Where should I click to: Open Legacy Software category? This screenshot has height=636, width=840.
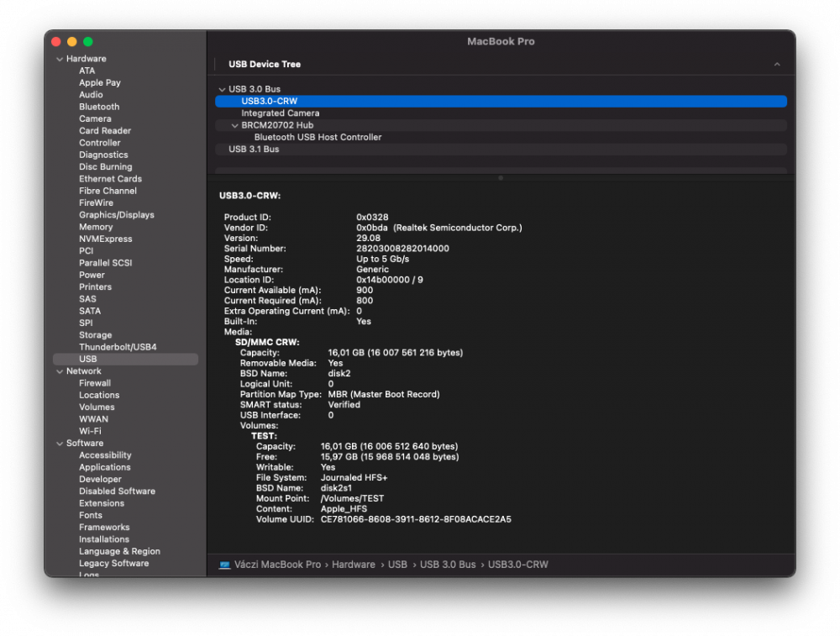click(114, 564)
